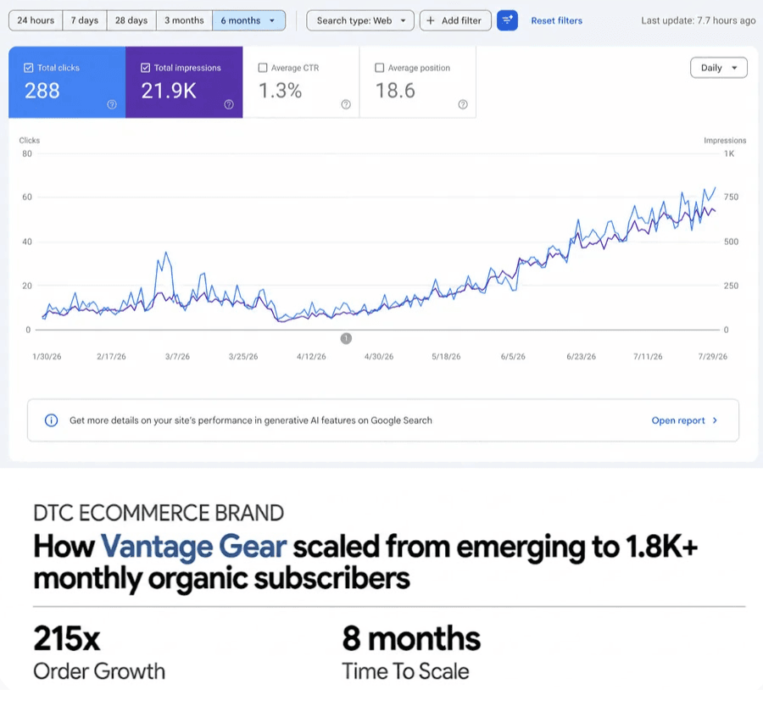Click the info icon in the AI features banner
This screenshot has height=712, width=763.
click(x=51, y=420)
